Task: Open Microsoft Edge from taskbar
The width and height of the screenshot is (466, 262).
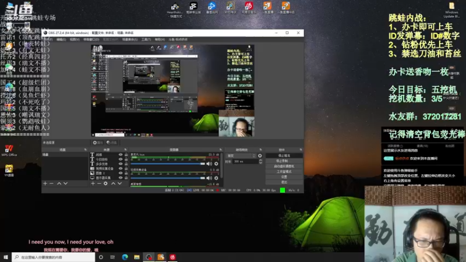Action: coord(125,257)
